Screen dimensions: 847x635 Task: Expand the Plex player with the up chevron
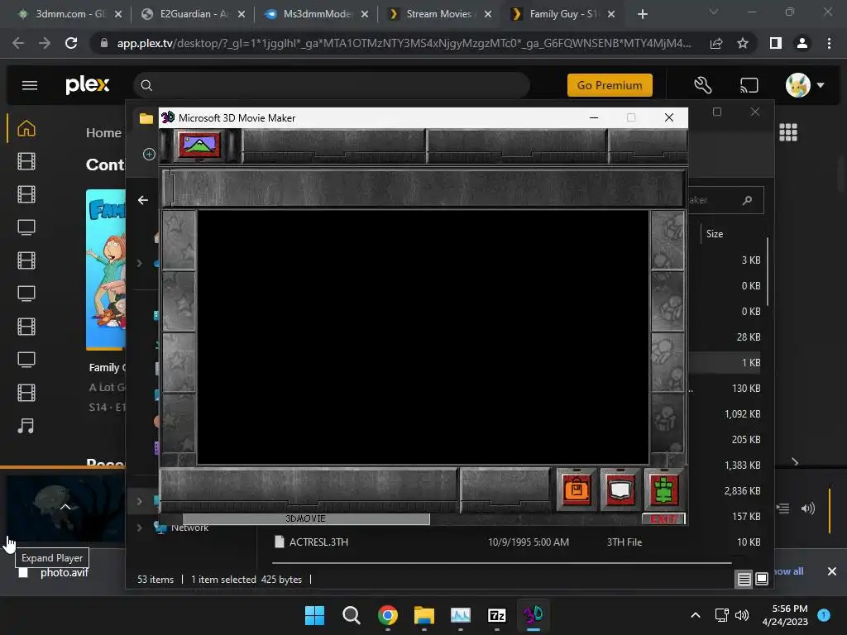tap(65, 507)
